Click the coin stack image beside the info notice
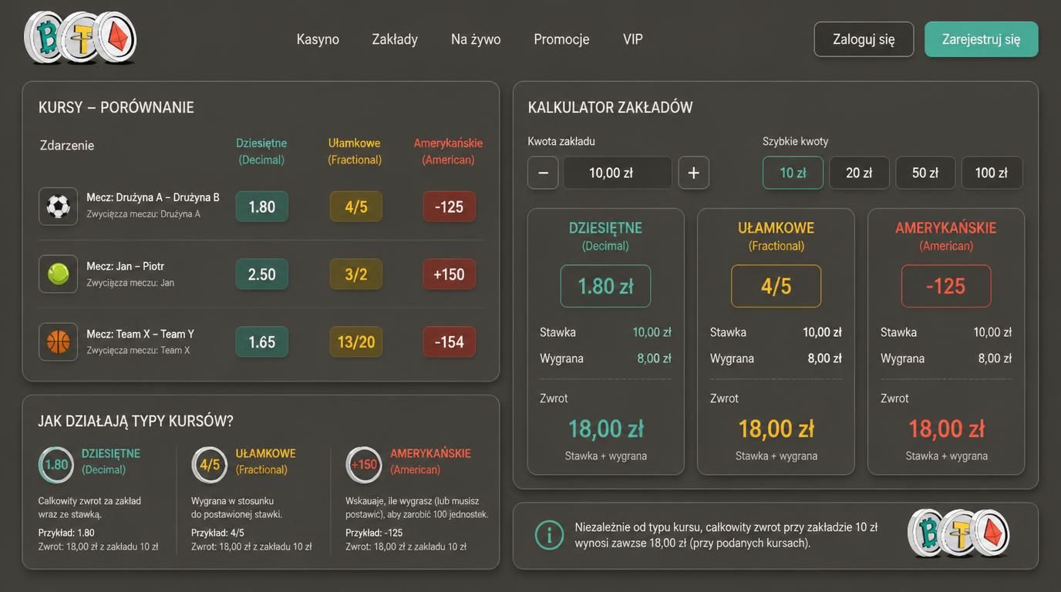Viewport: 1061px width, 592px height. (x=959, y=533)
